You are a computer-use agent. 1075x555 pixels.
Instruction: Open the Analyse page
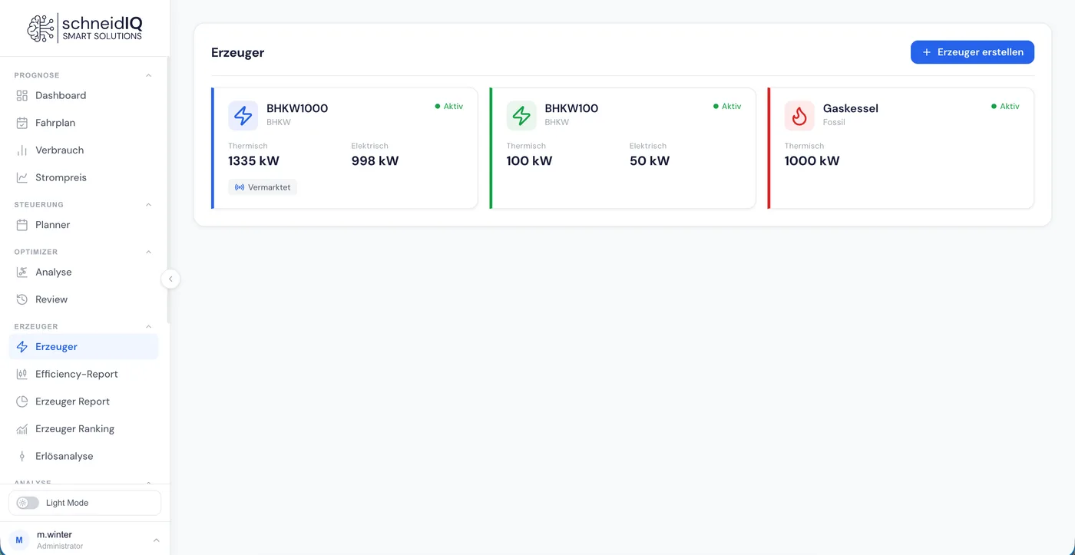[x=84, y=273]
